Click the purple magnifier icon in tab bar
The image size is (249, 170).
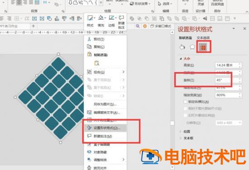138,26
